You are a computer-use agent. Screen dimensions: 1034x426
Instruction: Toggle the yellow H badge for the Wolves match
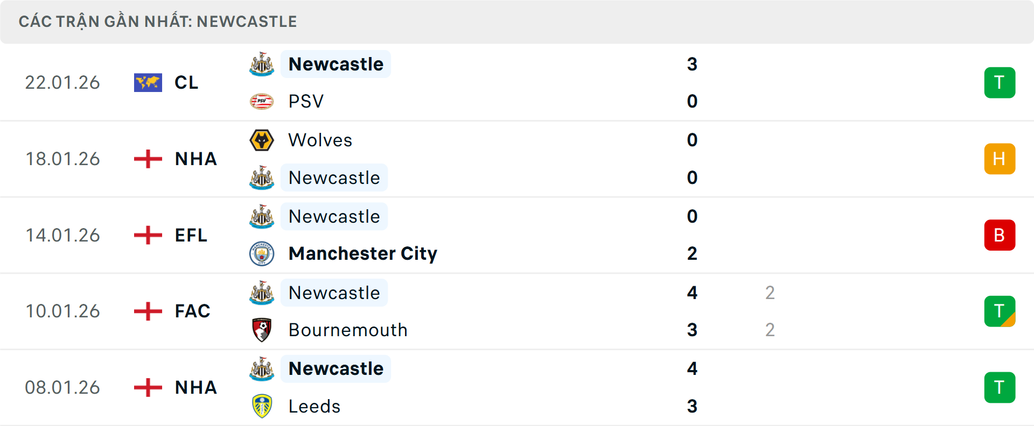1000,159
